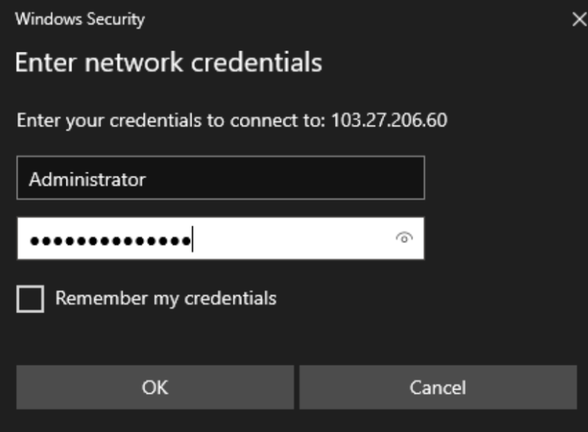Focus the Administrator username field
Screen dimensions: 588x432
pos(220,178)
